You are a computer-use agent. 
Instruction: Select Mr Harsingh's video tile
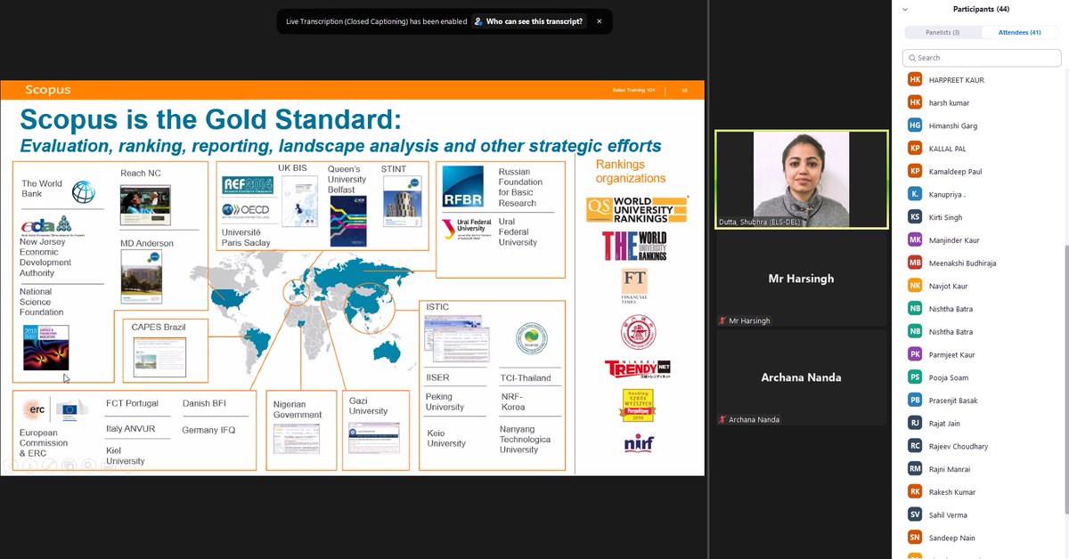(802, 279)
